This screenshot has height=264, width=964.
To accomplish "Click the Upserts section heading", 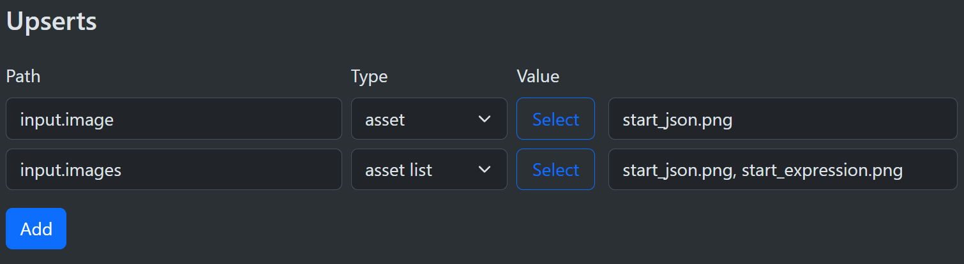I will [x=51, y=21].
